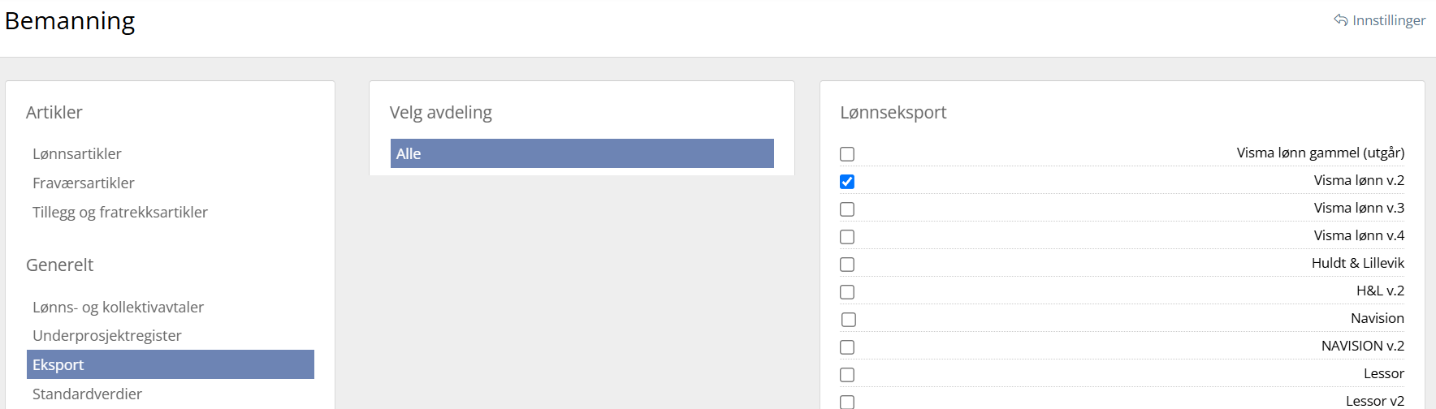Select Fraværsartikler from the sidebar
This screenshot has width=1436, height=409.
tap(84, 183)
